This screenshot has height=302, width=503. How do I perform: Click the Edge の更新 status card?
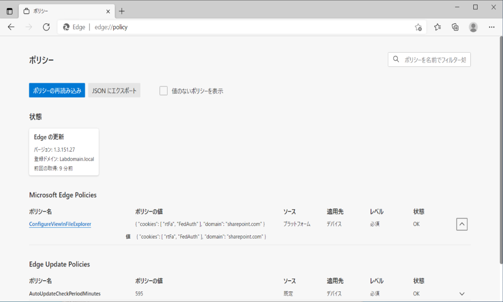tap(64, 152)
